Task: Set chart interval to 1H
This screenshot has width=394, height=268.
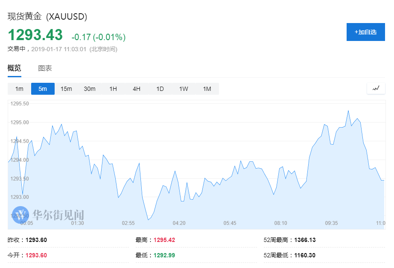Action: coord(113,89)
